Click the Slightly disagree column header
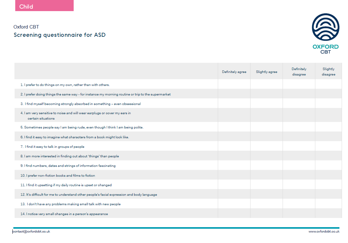Screen dimensions: 348x243 point(328,72)
